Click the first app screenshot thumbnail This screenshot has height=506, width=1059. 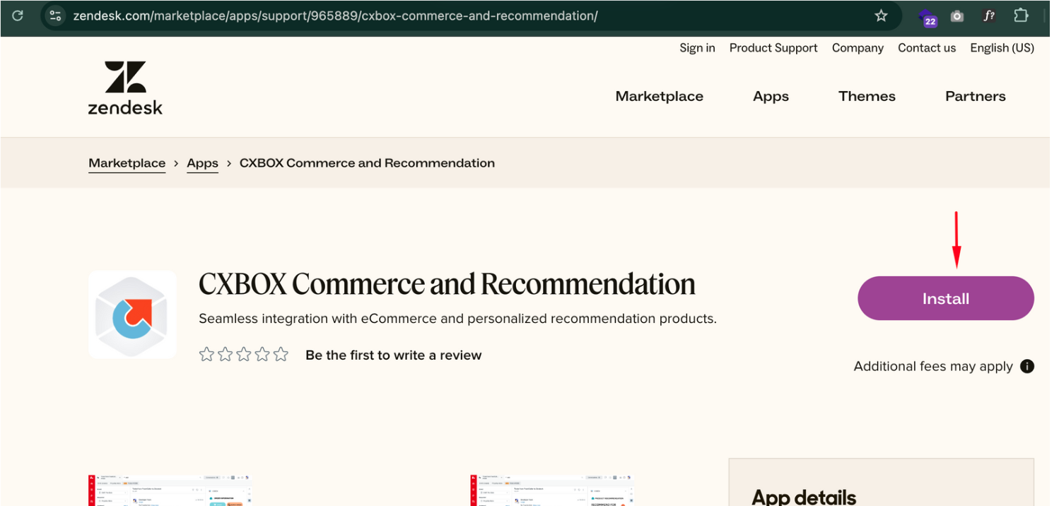coord(170,490)
